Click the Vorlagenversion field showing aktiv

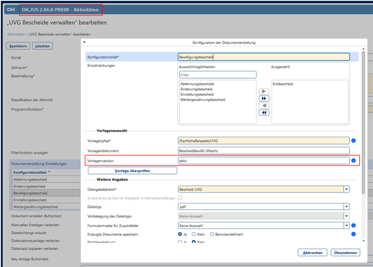click(264, 161)
